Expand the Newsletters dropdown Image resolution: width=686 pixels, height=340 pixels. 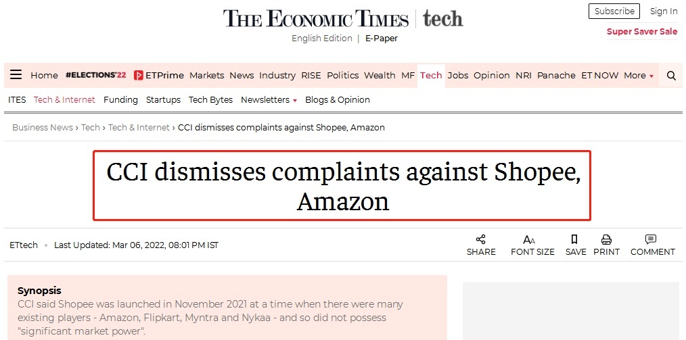tap(269, 100)
